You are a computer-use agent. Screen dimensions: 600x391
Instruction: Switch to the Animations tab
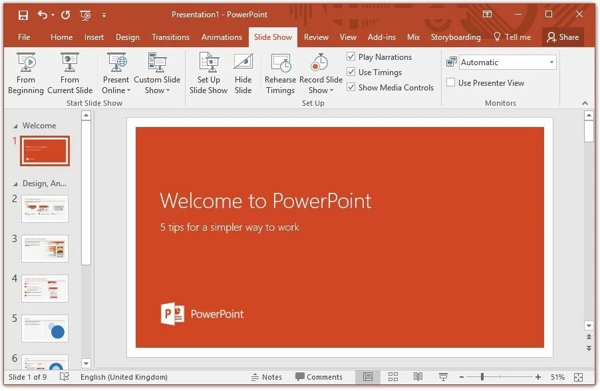pos(222,37)
